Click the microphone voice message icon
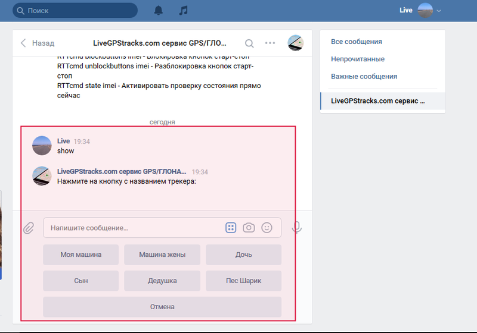 pyautogui.click(x=296, y=228)
